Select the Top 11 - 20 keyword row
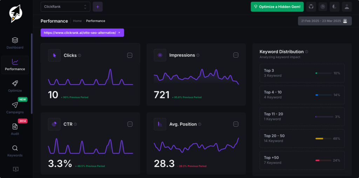The height and width of the screenshot is (178, 359). pyautogui.click(x=302, y=117)
